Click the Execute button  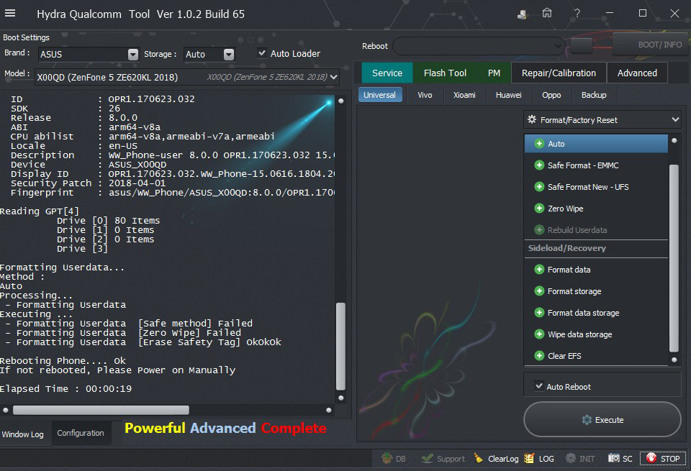point(602,420)
